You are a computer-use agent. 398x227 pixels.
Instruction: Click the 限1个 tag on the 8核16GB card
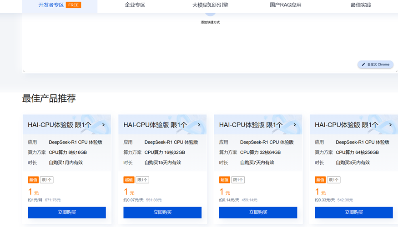coord(47,180)
